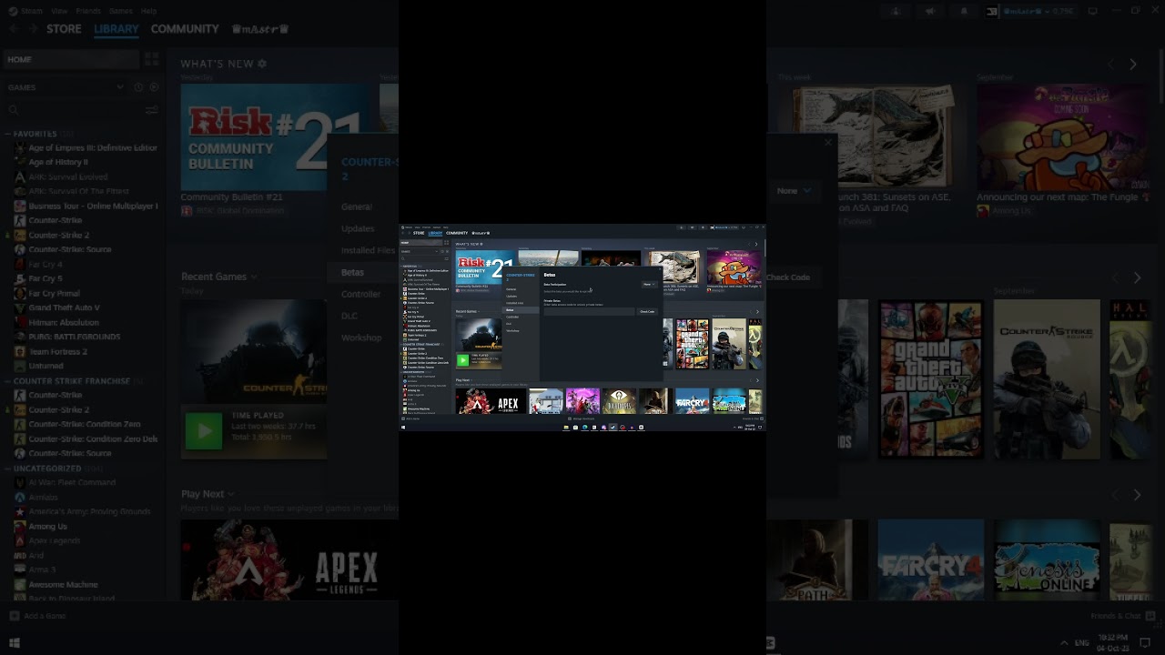Open Microsoft Edge on the small centered taskbar
The width and height of the screenshot is (1165, 655).
584,428
